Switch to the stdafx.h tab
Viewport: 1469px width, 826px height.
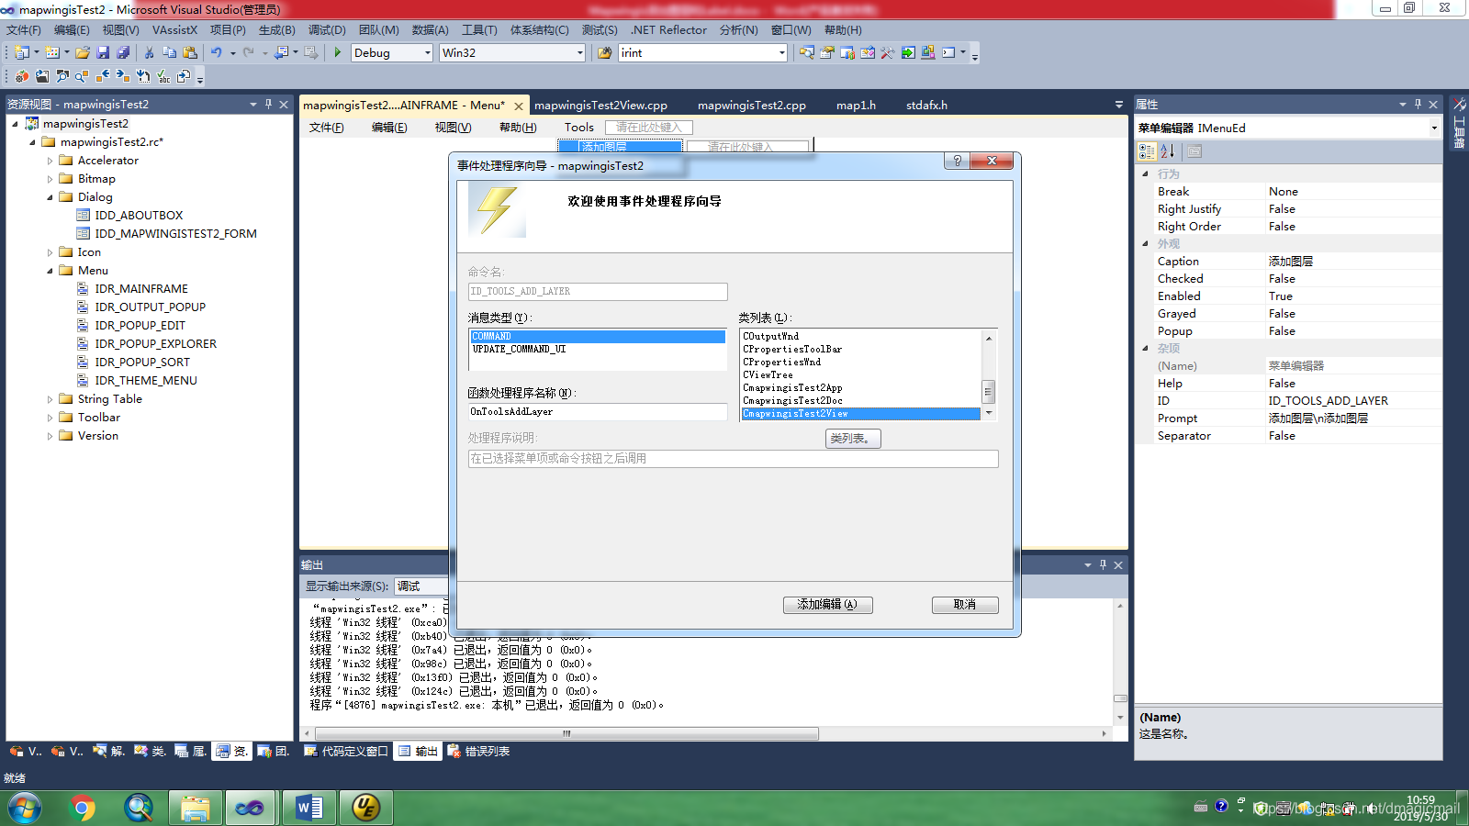click(926, 106)
